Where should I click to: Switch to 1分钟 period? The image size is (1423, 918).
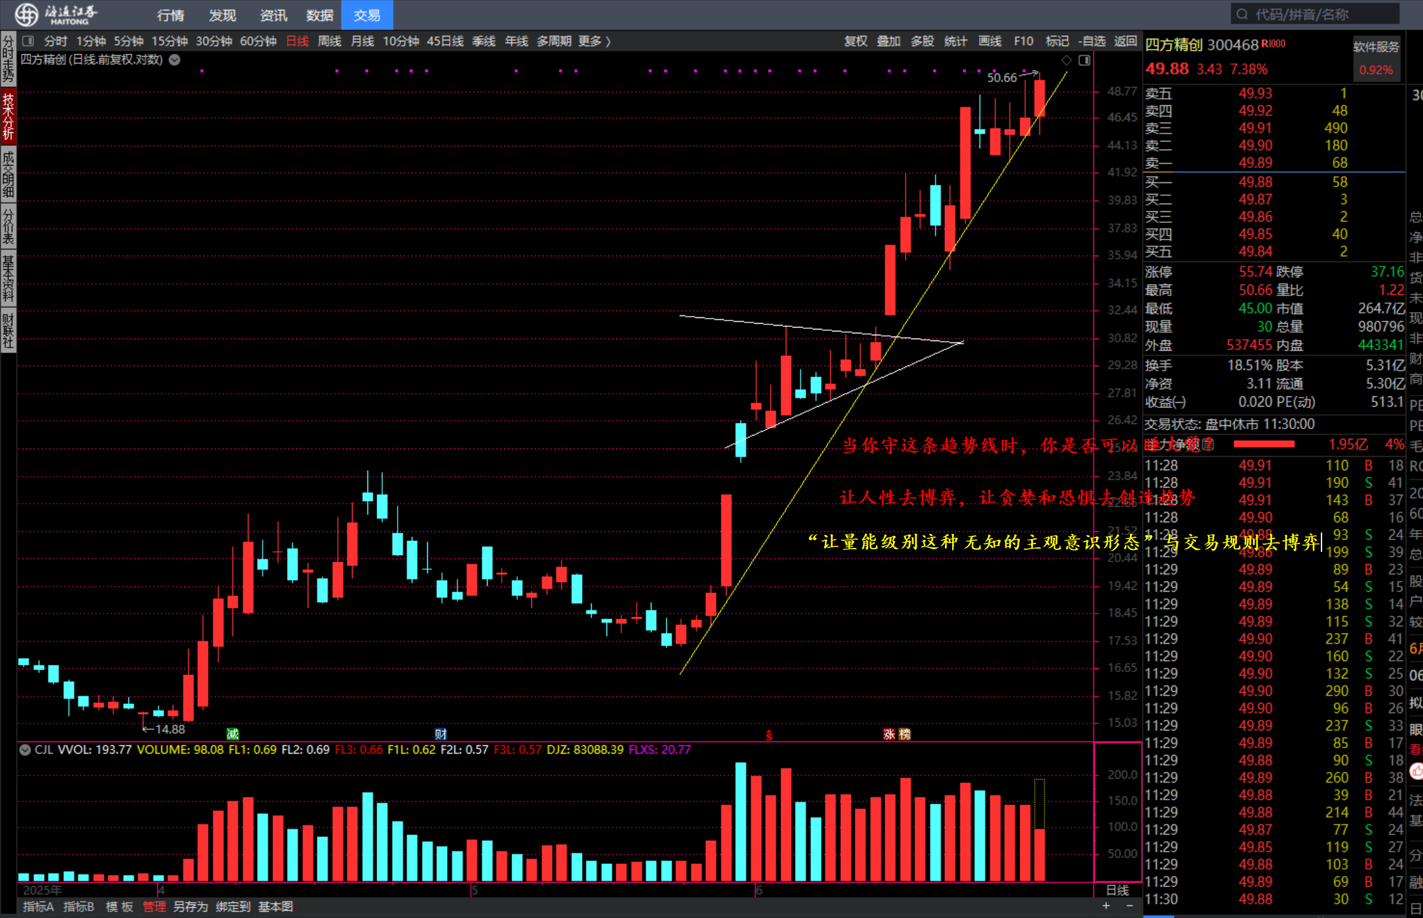click(x=91, y=41)
